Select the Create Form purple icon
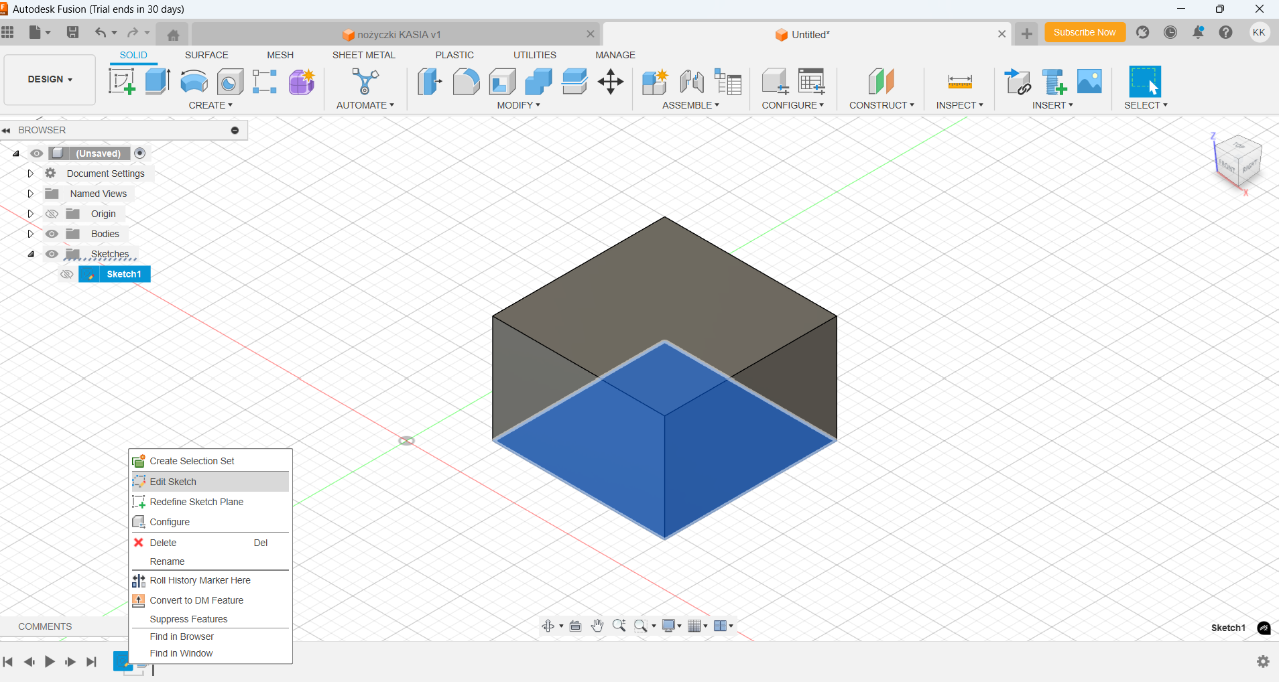The width and height of the screenshot is (1279, 682). coord(302,82)
